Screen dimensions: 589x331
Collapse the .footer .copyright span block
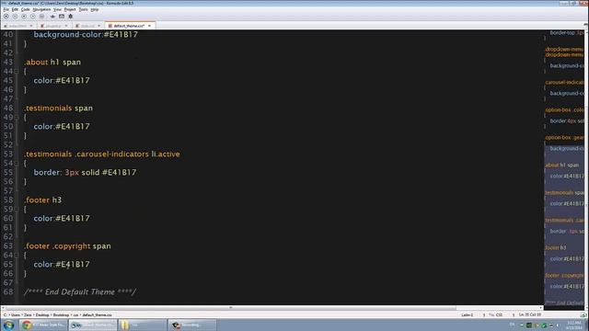[x=17, y=256]
